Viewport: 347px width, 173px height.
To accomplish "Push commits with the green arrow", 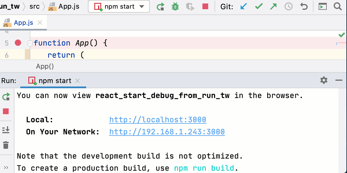I will click(273, 6).
